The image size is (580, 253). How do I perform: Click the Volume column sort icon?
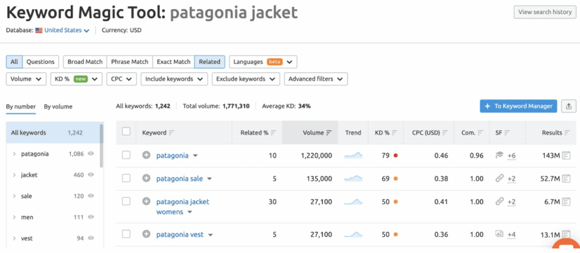[x=329, y=133]
